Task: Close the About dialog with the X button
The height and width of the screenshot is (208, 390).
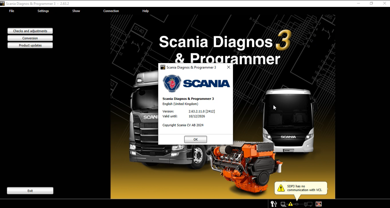Action: (228, 67)
